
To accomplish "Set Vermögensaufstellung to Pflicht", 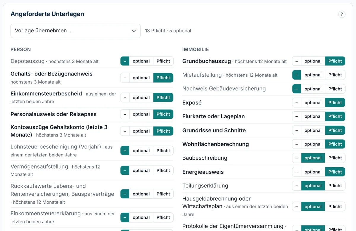I will pos(163,171).
